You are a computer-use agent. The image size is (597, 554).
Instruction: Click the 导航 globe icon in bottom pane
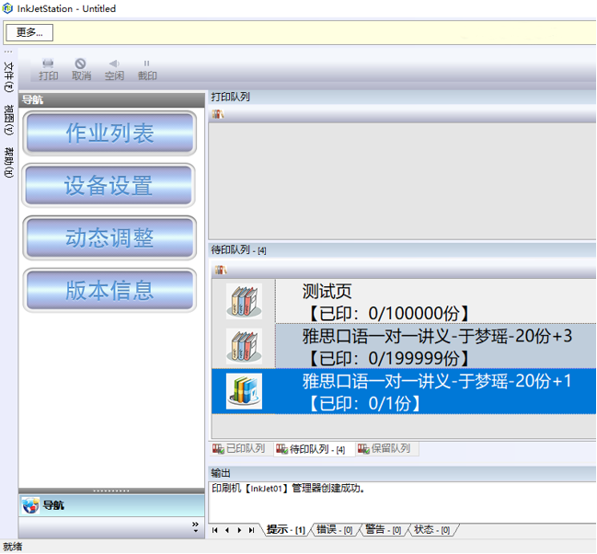click(30, 505)
